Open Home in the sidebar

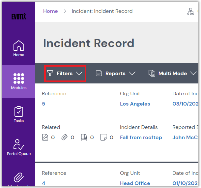(x=18, y=48)
